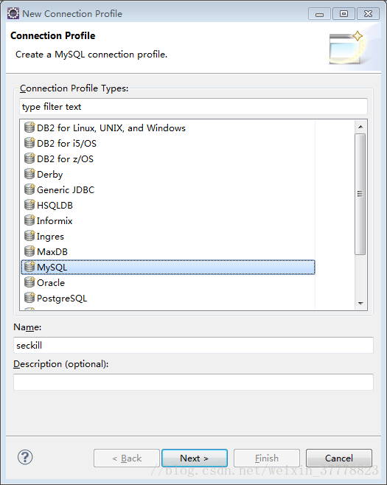Click the disabled Finish button
The width and height of the screenshot is (387, 485).
pos(267,458)
